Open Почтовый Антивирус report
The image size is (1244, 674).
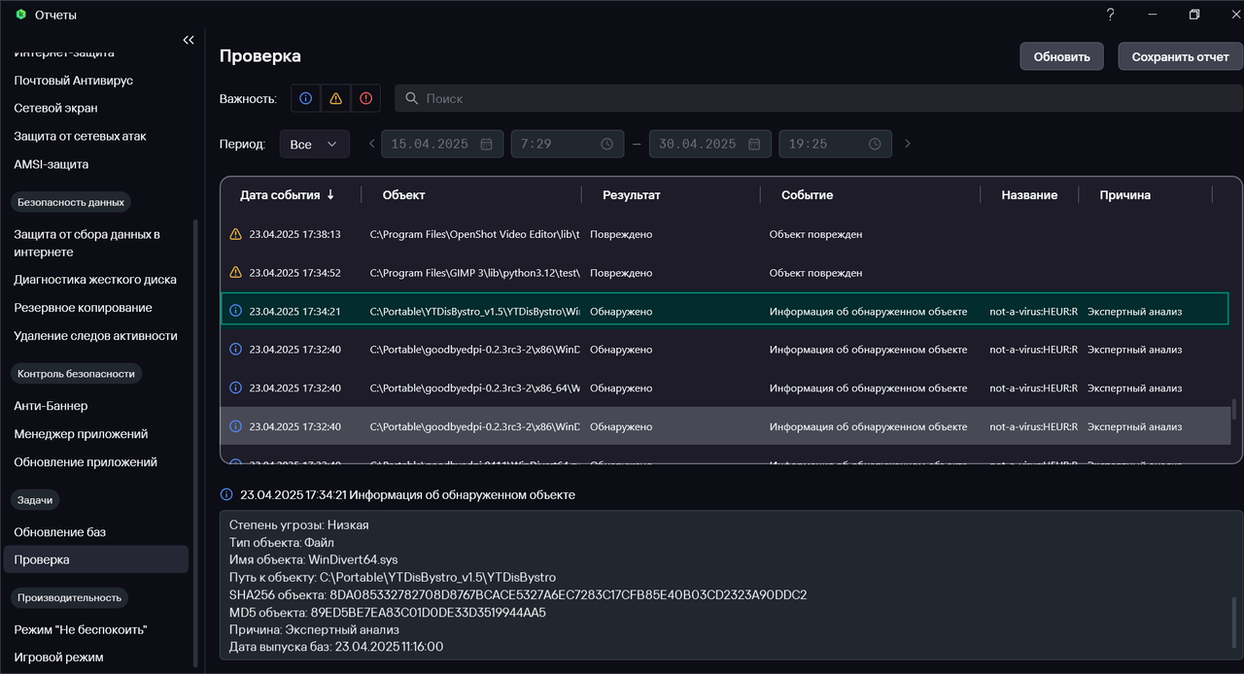(x=73, y=80)
